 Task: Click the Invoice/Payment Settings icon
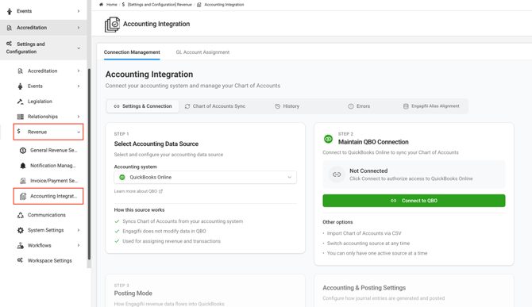coord(23,181)
